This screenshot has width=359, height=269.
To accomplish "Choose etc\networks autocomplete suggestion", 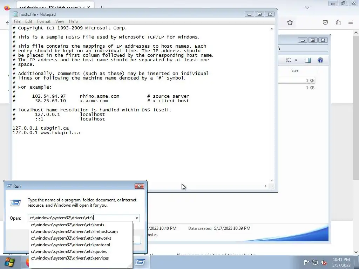I will tap(81, 238).
